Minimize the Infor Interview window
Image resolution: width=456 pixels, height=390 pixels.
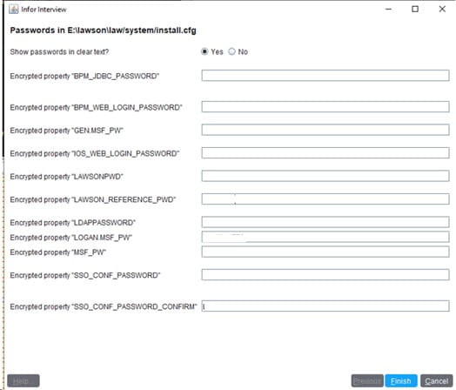[388, 9]
